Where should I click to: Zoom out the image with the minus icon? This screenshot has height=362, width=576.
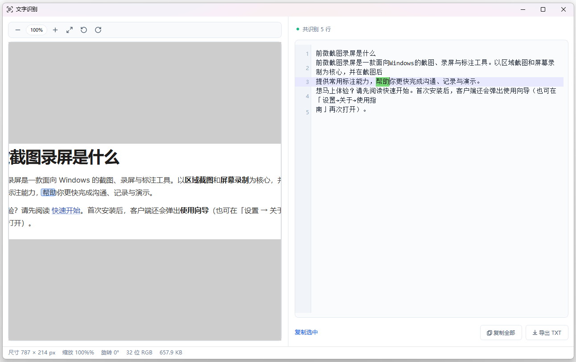pyautogui.click(x=18, y=30)
